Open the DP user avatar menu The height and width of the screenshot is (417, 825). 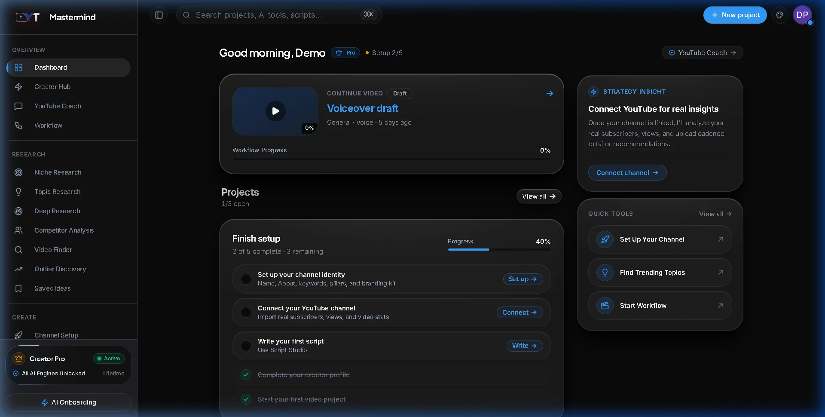coord(802,15)
